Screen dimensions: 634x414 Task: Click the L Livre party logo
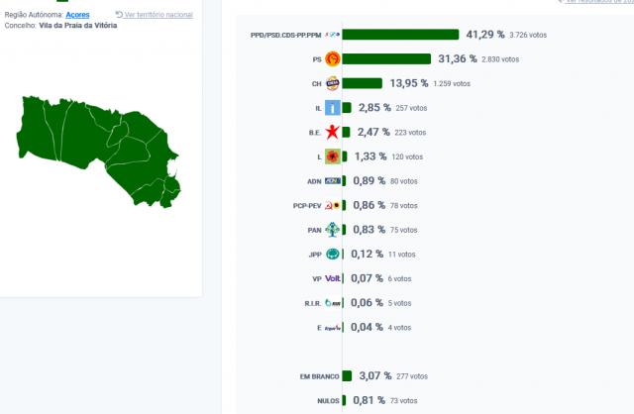334,156
